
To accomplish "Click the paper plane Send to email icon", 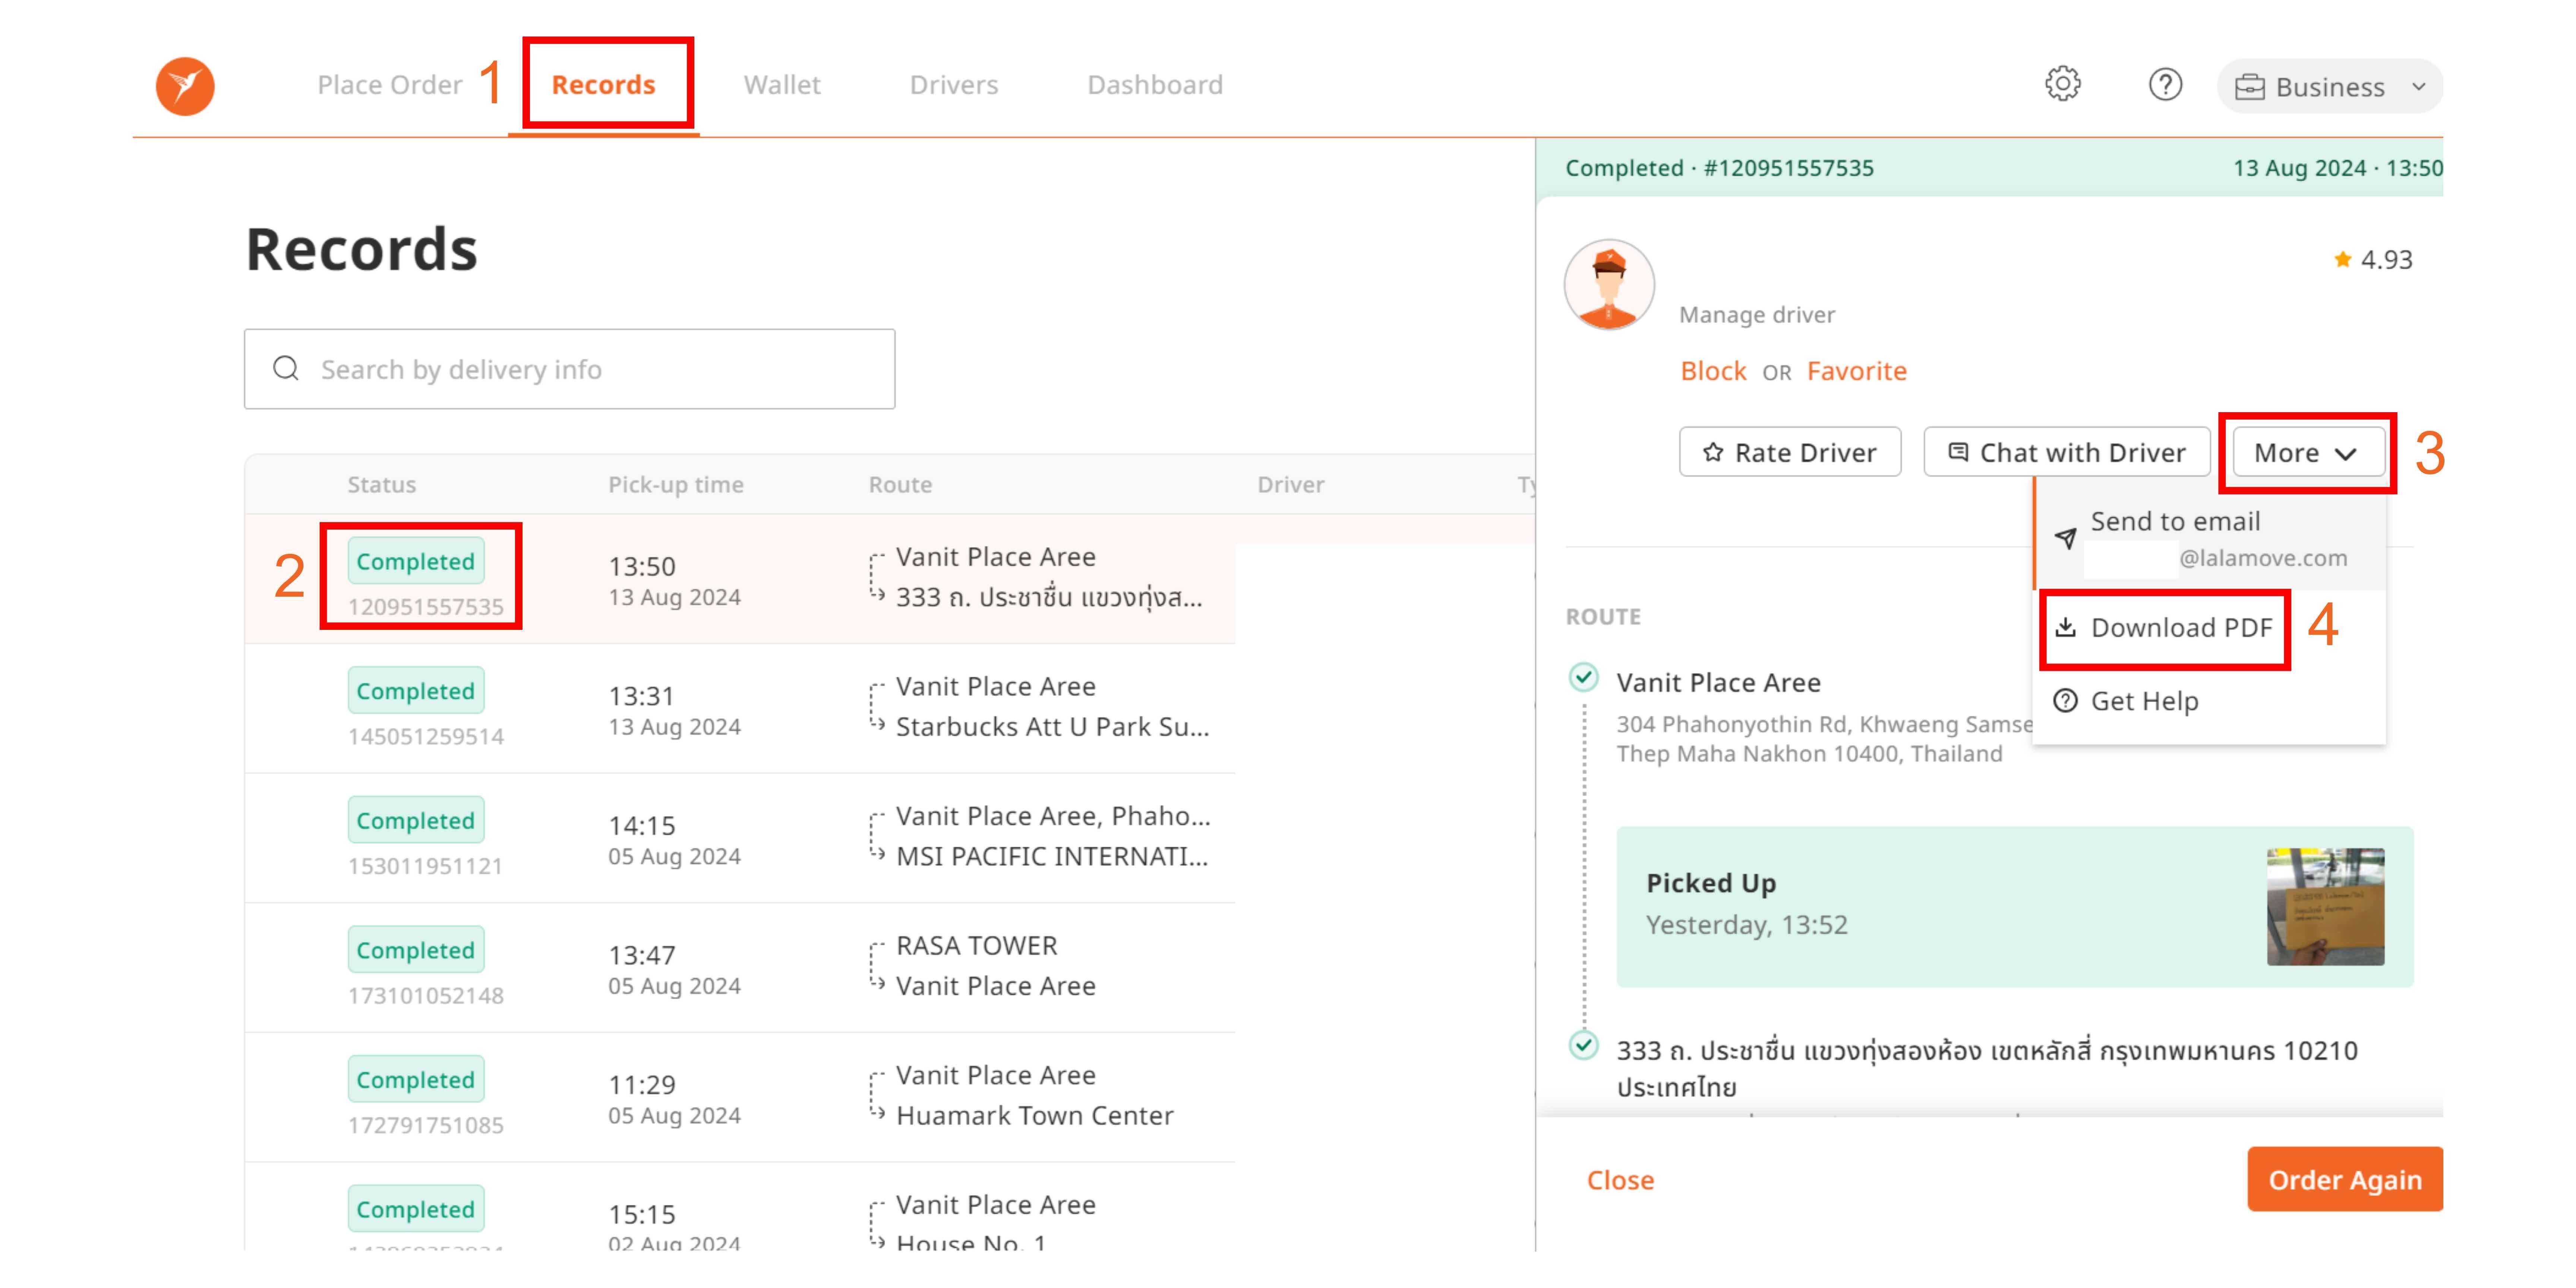I will 2065,538.
